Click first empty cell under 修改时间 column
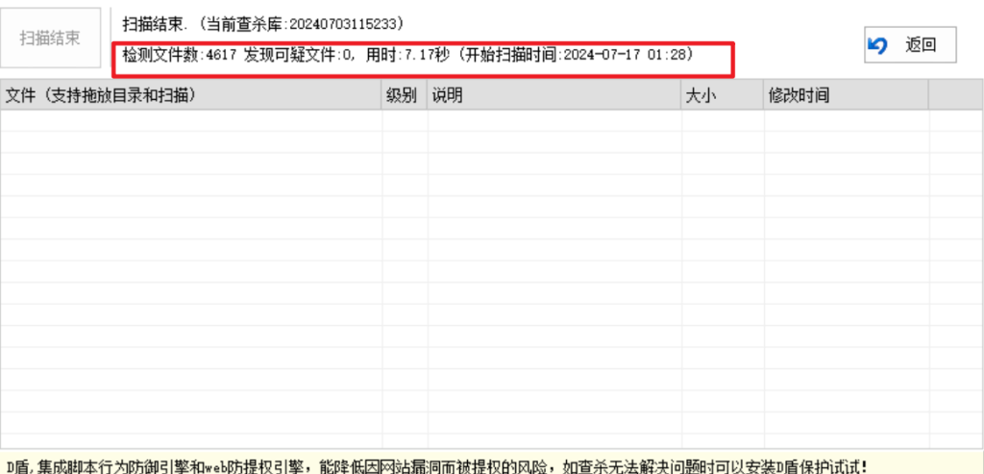 click(846, 119)
